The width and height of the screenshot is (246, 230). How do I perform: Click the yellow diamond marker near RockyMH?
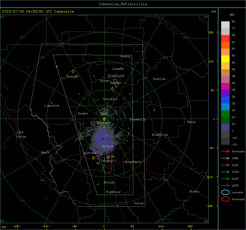[73, 71]
